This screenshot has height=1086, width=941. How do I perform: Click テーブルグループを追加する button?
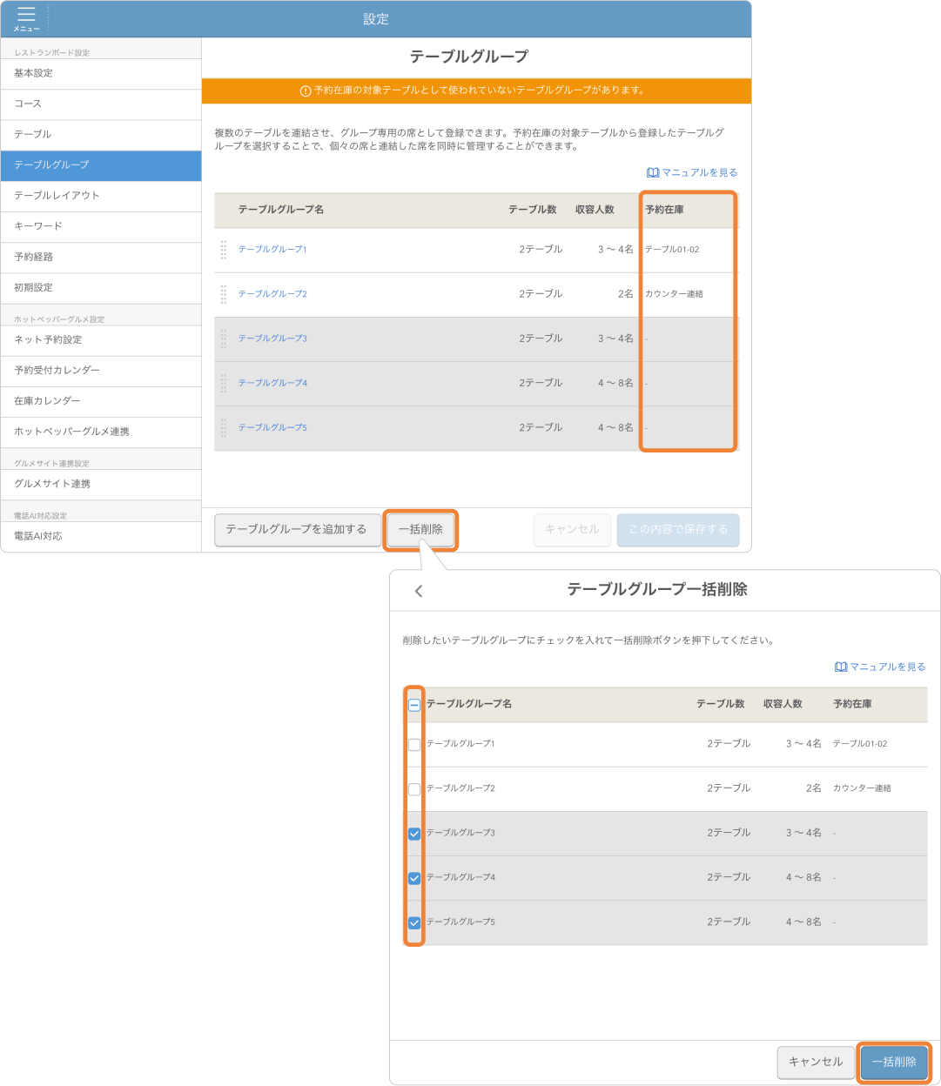(296, 529)
